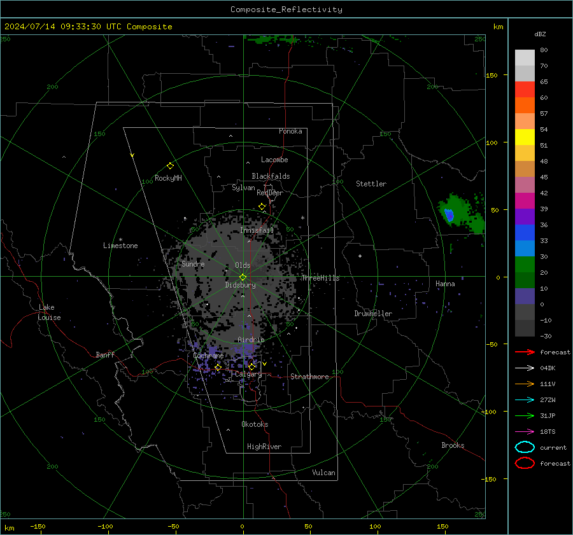The width and height of the screenshot is (573, 535).
Task: Click the ThreeHills town label
Action: (320, 278)
